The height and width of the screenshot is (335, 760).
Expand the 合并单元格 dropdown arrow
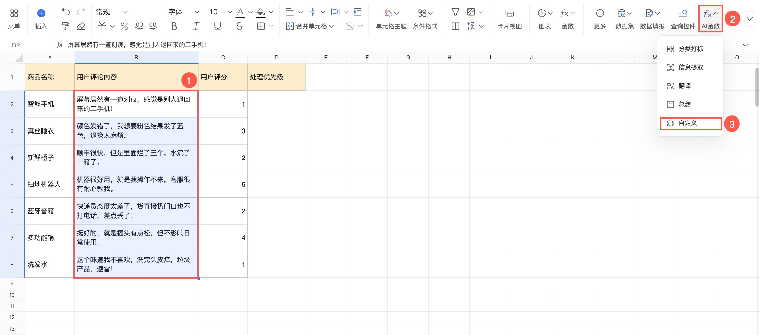[x=331, y=26]
